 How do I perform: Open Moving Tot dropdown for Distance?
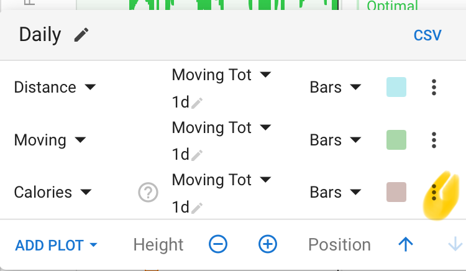click(221, 75)
